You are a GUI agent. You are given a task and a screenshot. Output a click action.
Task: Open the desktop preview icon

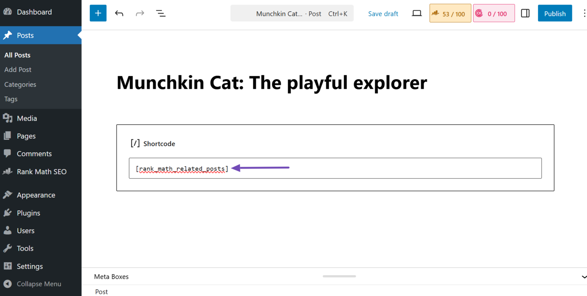pos(416,13)
